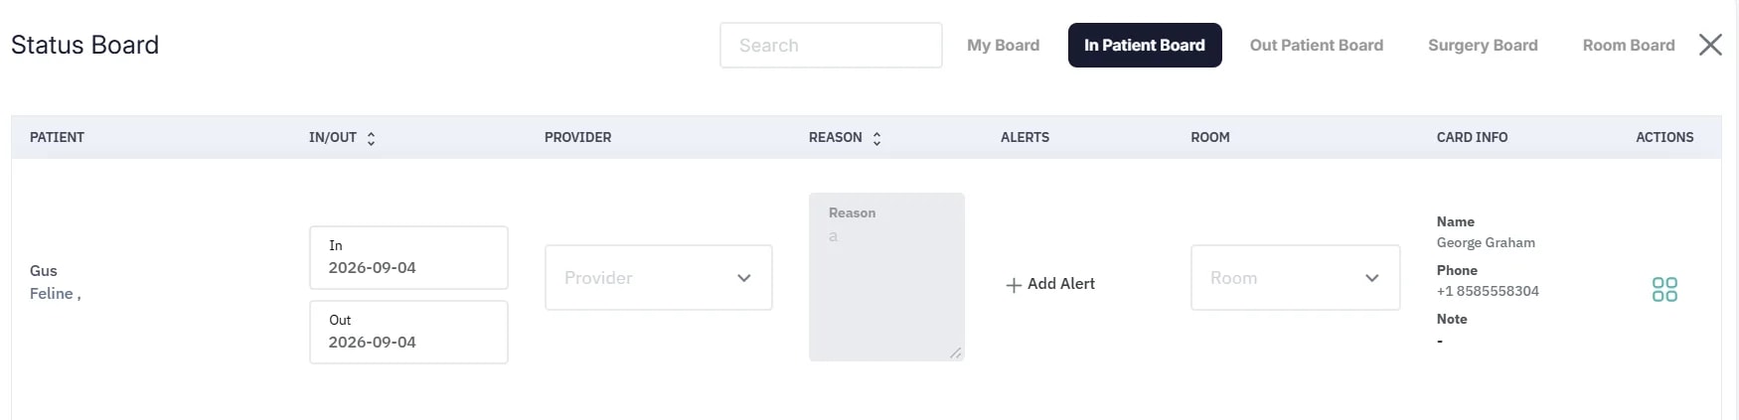Click the plus icon beside Add Alert
Image resolution: width=1739 pixels, height=420 pixels.
[x=1014, y=285]
